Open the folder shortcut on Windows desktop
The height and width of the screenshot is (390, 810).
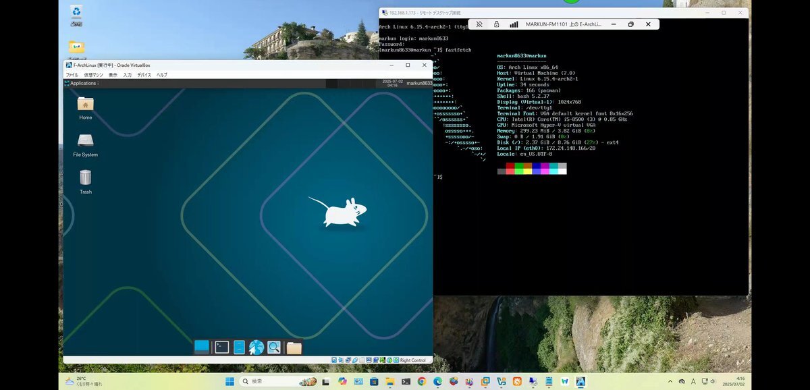76,47
